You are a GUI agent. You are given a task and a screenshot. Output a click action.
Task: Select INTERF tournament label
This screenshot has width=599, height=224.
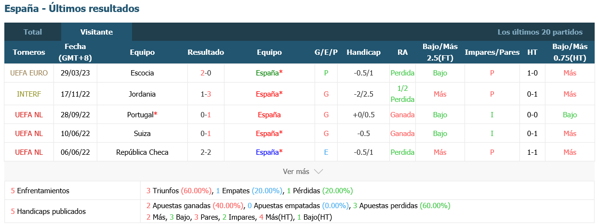pos(29,94)
